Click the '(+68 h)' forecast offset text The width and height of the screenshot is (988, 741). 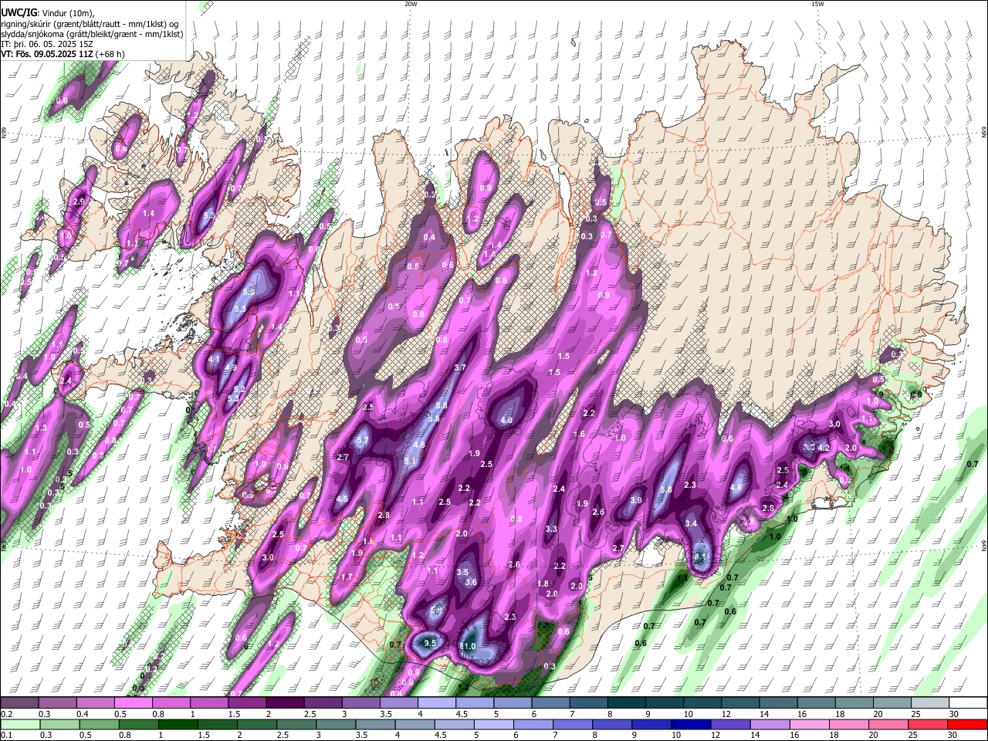click(x=110, y=54)
